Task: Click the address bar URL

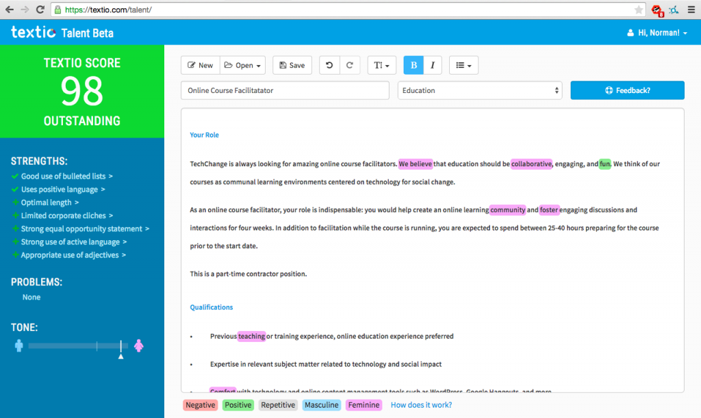Action: [108, 10]
